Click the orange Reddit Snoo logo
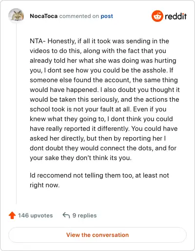Screen dimensions: 195x251 click(x=157, y=16)
